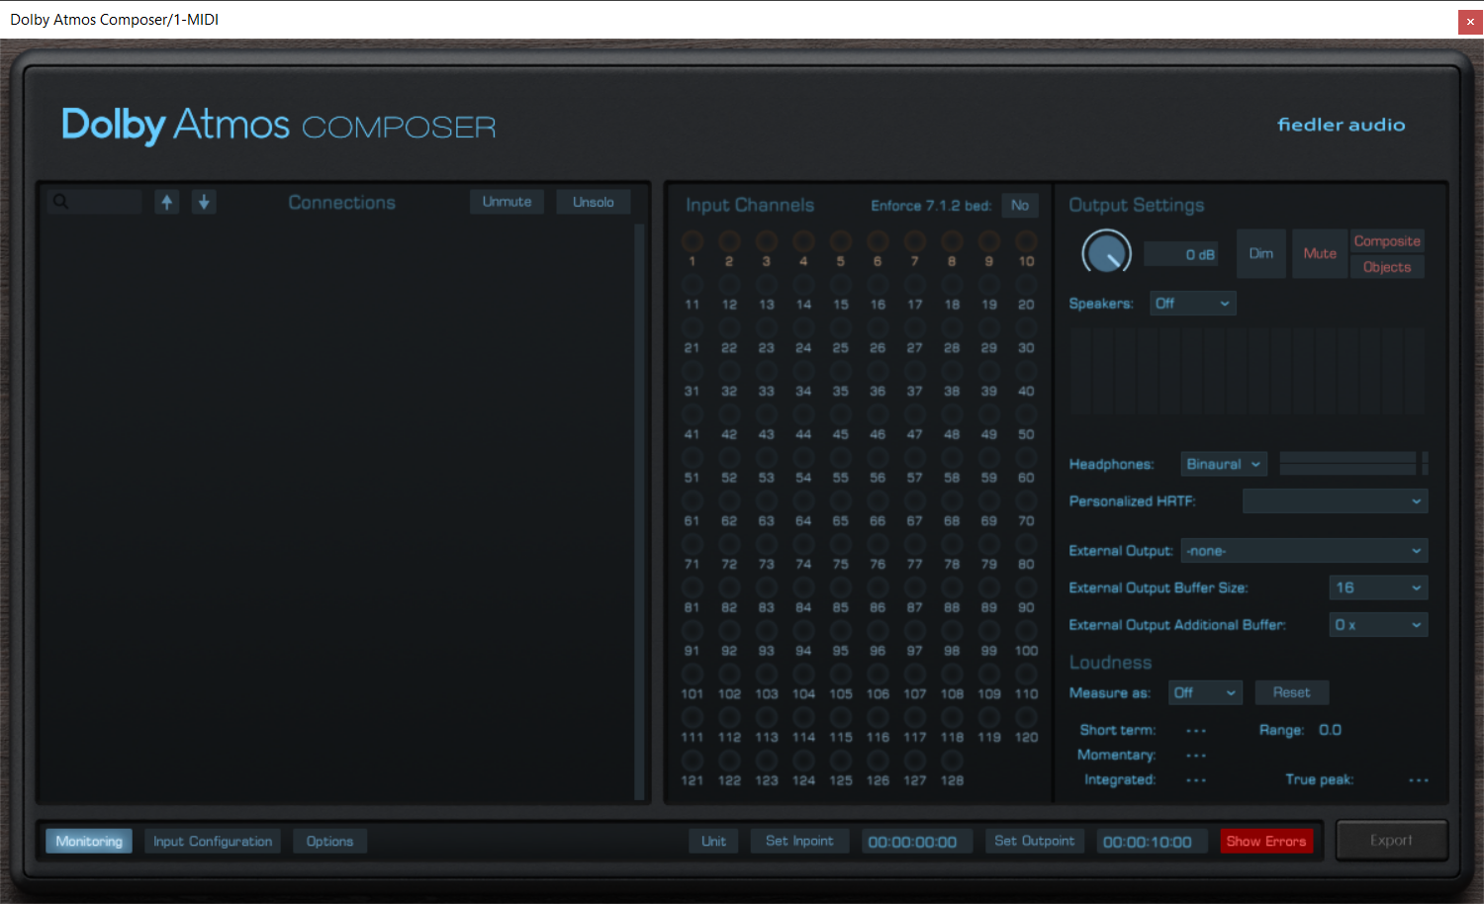Reset the loudness measurement
Viewport: 1484px width, 904px height.
coord(1292,692)
